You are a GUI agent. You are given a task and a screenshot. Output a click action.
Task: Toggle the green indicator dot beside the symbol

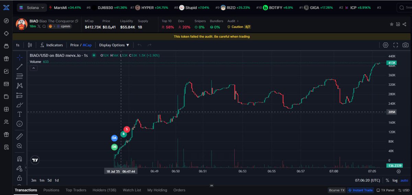click(93, 55)
